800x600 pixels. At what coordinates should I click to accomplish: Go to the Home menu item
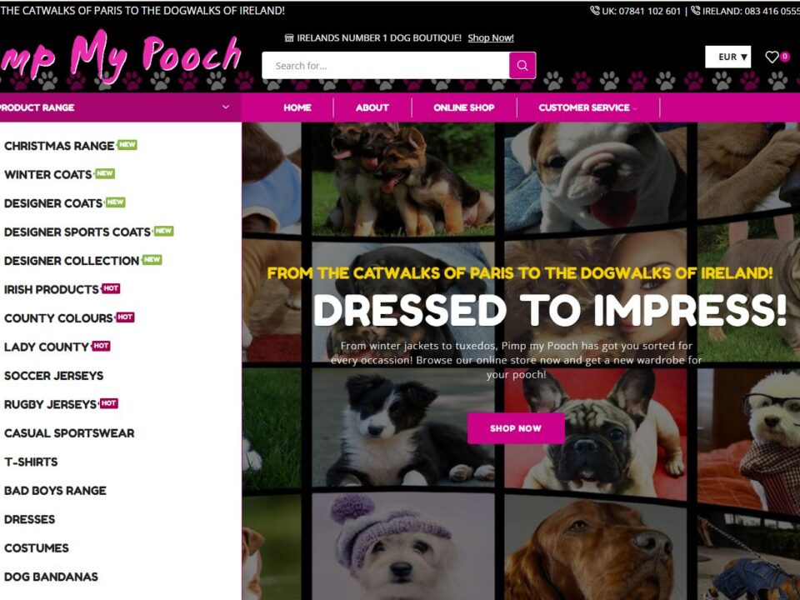click(x=297, y=107)
